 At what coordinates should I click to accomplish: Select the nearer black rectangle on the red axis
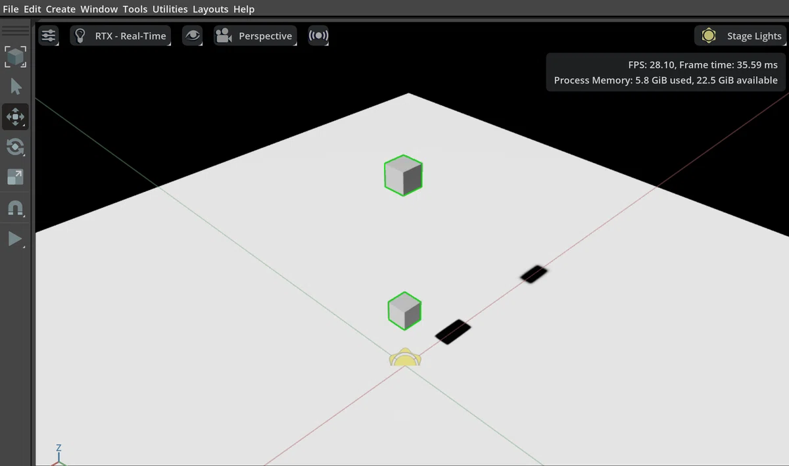pos(453,332)
